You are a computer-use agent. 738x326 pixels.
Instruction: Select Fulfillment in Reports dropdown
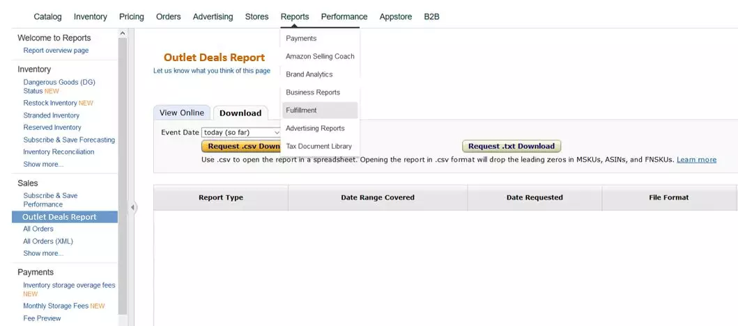click(320, 111)
